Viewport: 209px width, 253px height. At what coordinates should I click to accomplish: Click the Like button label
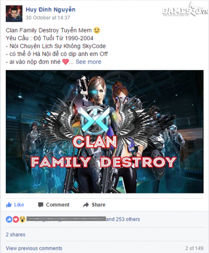(19, 205)
